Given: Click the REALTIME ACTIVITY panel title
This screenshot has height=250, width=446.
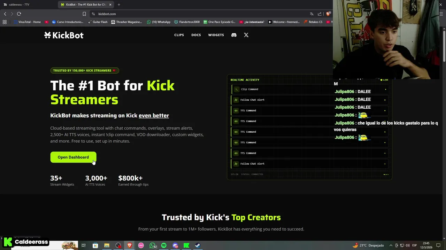Looking at the screenshot, I should 245,80.
